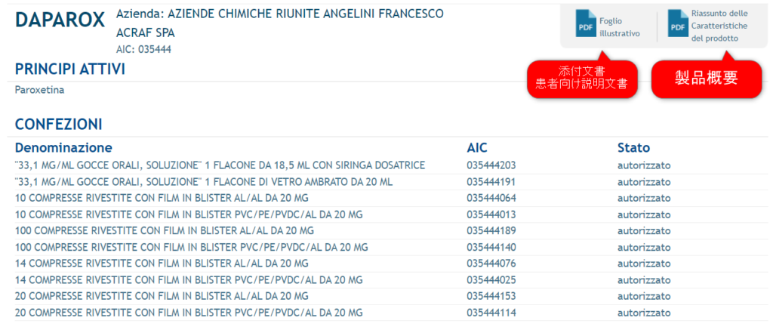The image size is (773, 327).
Task: Open 100 compresse blister PVC/PE/PVDC/AL entry
Action: pyautogui.click(x=191, y=247)
